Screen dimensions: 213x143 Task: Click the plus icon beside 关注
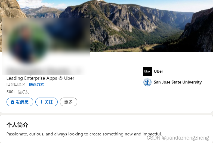tap(41, 102)
